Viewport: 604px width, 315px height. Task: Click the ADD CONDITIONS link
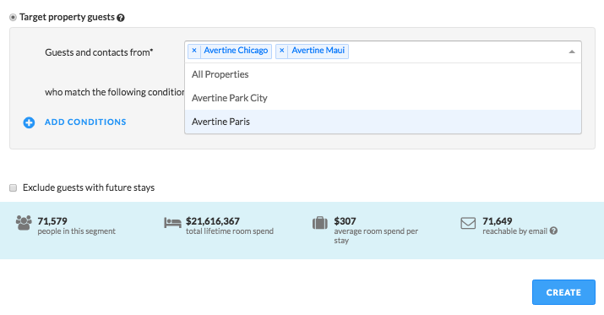[x=85, y=122]
